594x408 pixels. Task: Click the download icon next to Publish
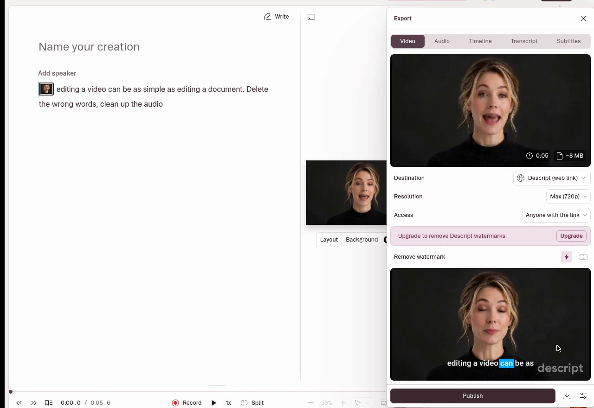[x=567, y=396]
